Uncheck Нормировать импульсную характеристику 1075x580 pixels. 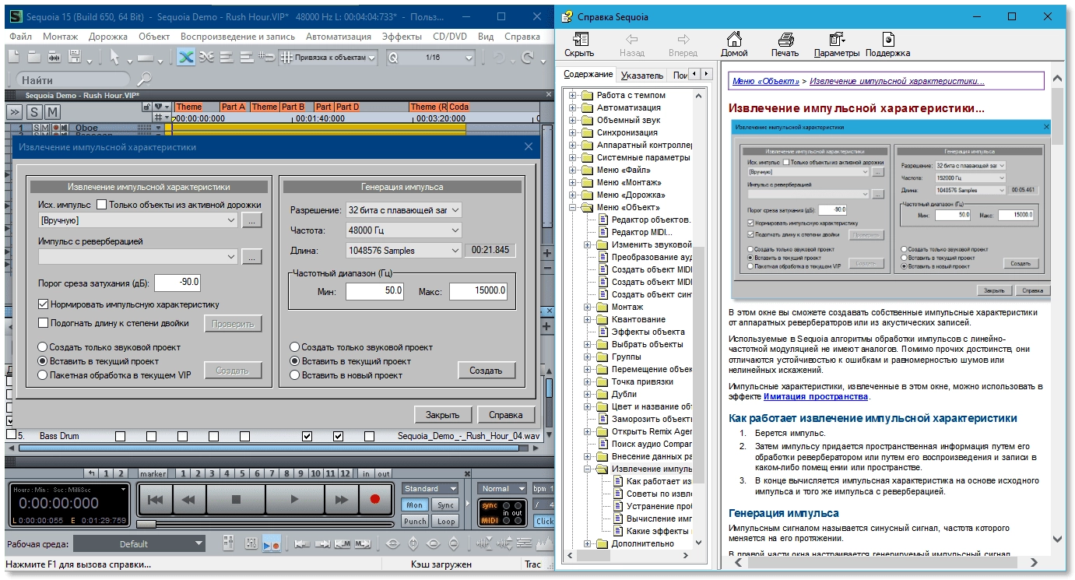[x=44, y=304]
